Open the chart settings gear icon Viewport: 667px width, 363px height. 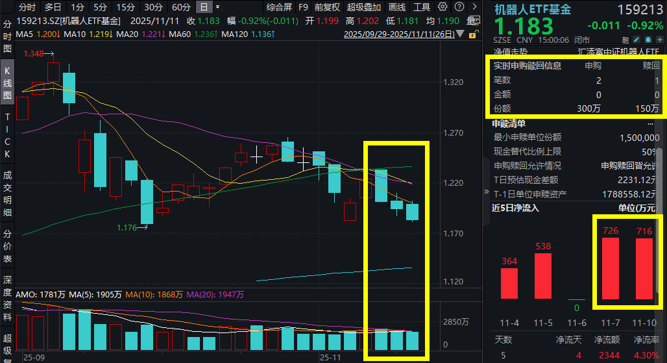(443, 6)
